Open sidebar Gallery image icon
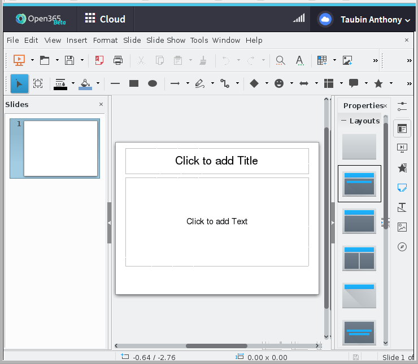Image resolution: width=418 pixels, height=364 pixels. [402, 227]
